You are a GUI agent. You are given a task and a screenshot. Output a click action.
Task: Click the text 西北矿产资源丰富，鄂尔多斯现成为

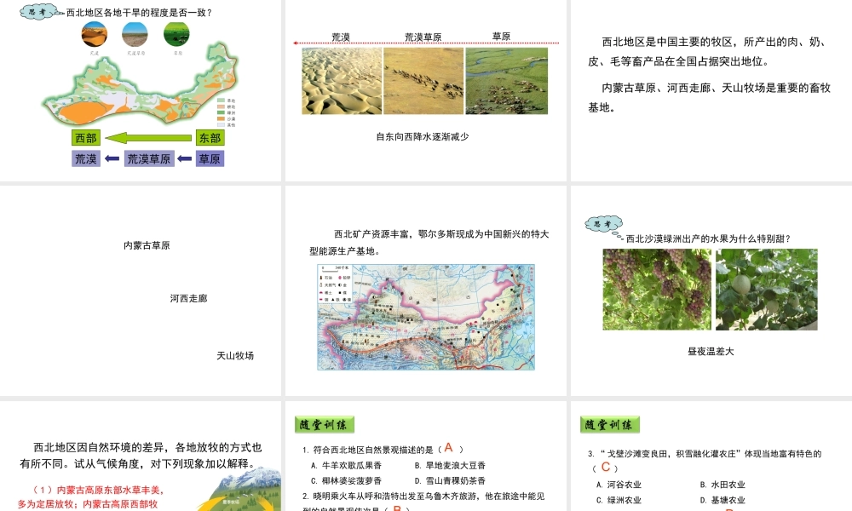pos(429,243)
